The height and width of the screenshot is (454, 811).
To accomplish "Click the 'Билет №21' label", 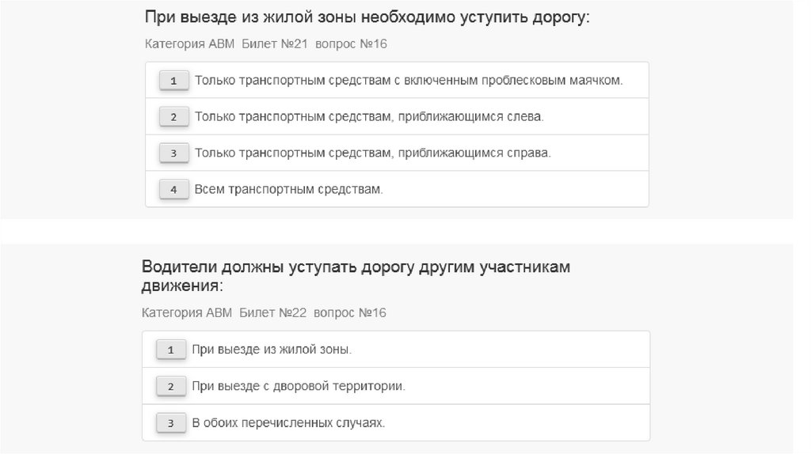I will coord(275,44).
